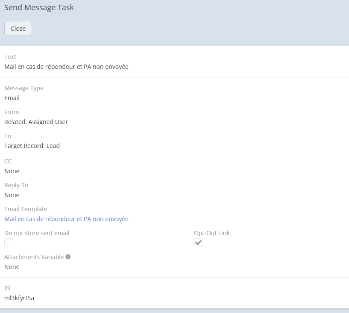Click the None value under Reply-To
Screen dimensions: 349x313
(x=12, y=195)
